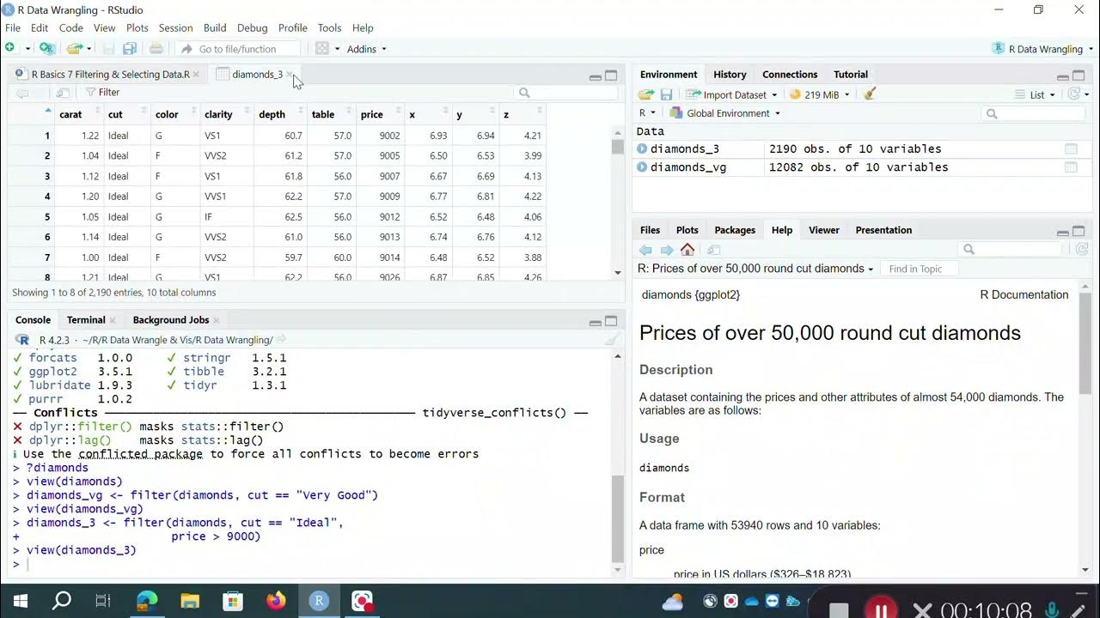Open the Global Environment dropdown
The width and height of the screenshot is (1100, 618).
pos(726,112)
